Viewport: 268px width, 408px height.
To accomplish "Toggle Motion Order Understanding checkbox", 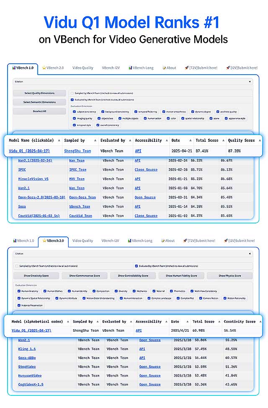I will coord(84,298).
